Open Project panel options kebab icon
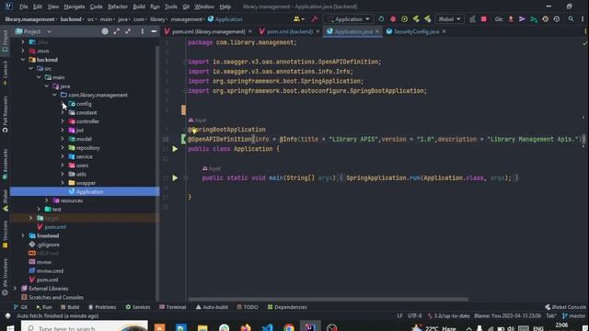 click(x=143, y=31)
